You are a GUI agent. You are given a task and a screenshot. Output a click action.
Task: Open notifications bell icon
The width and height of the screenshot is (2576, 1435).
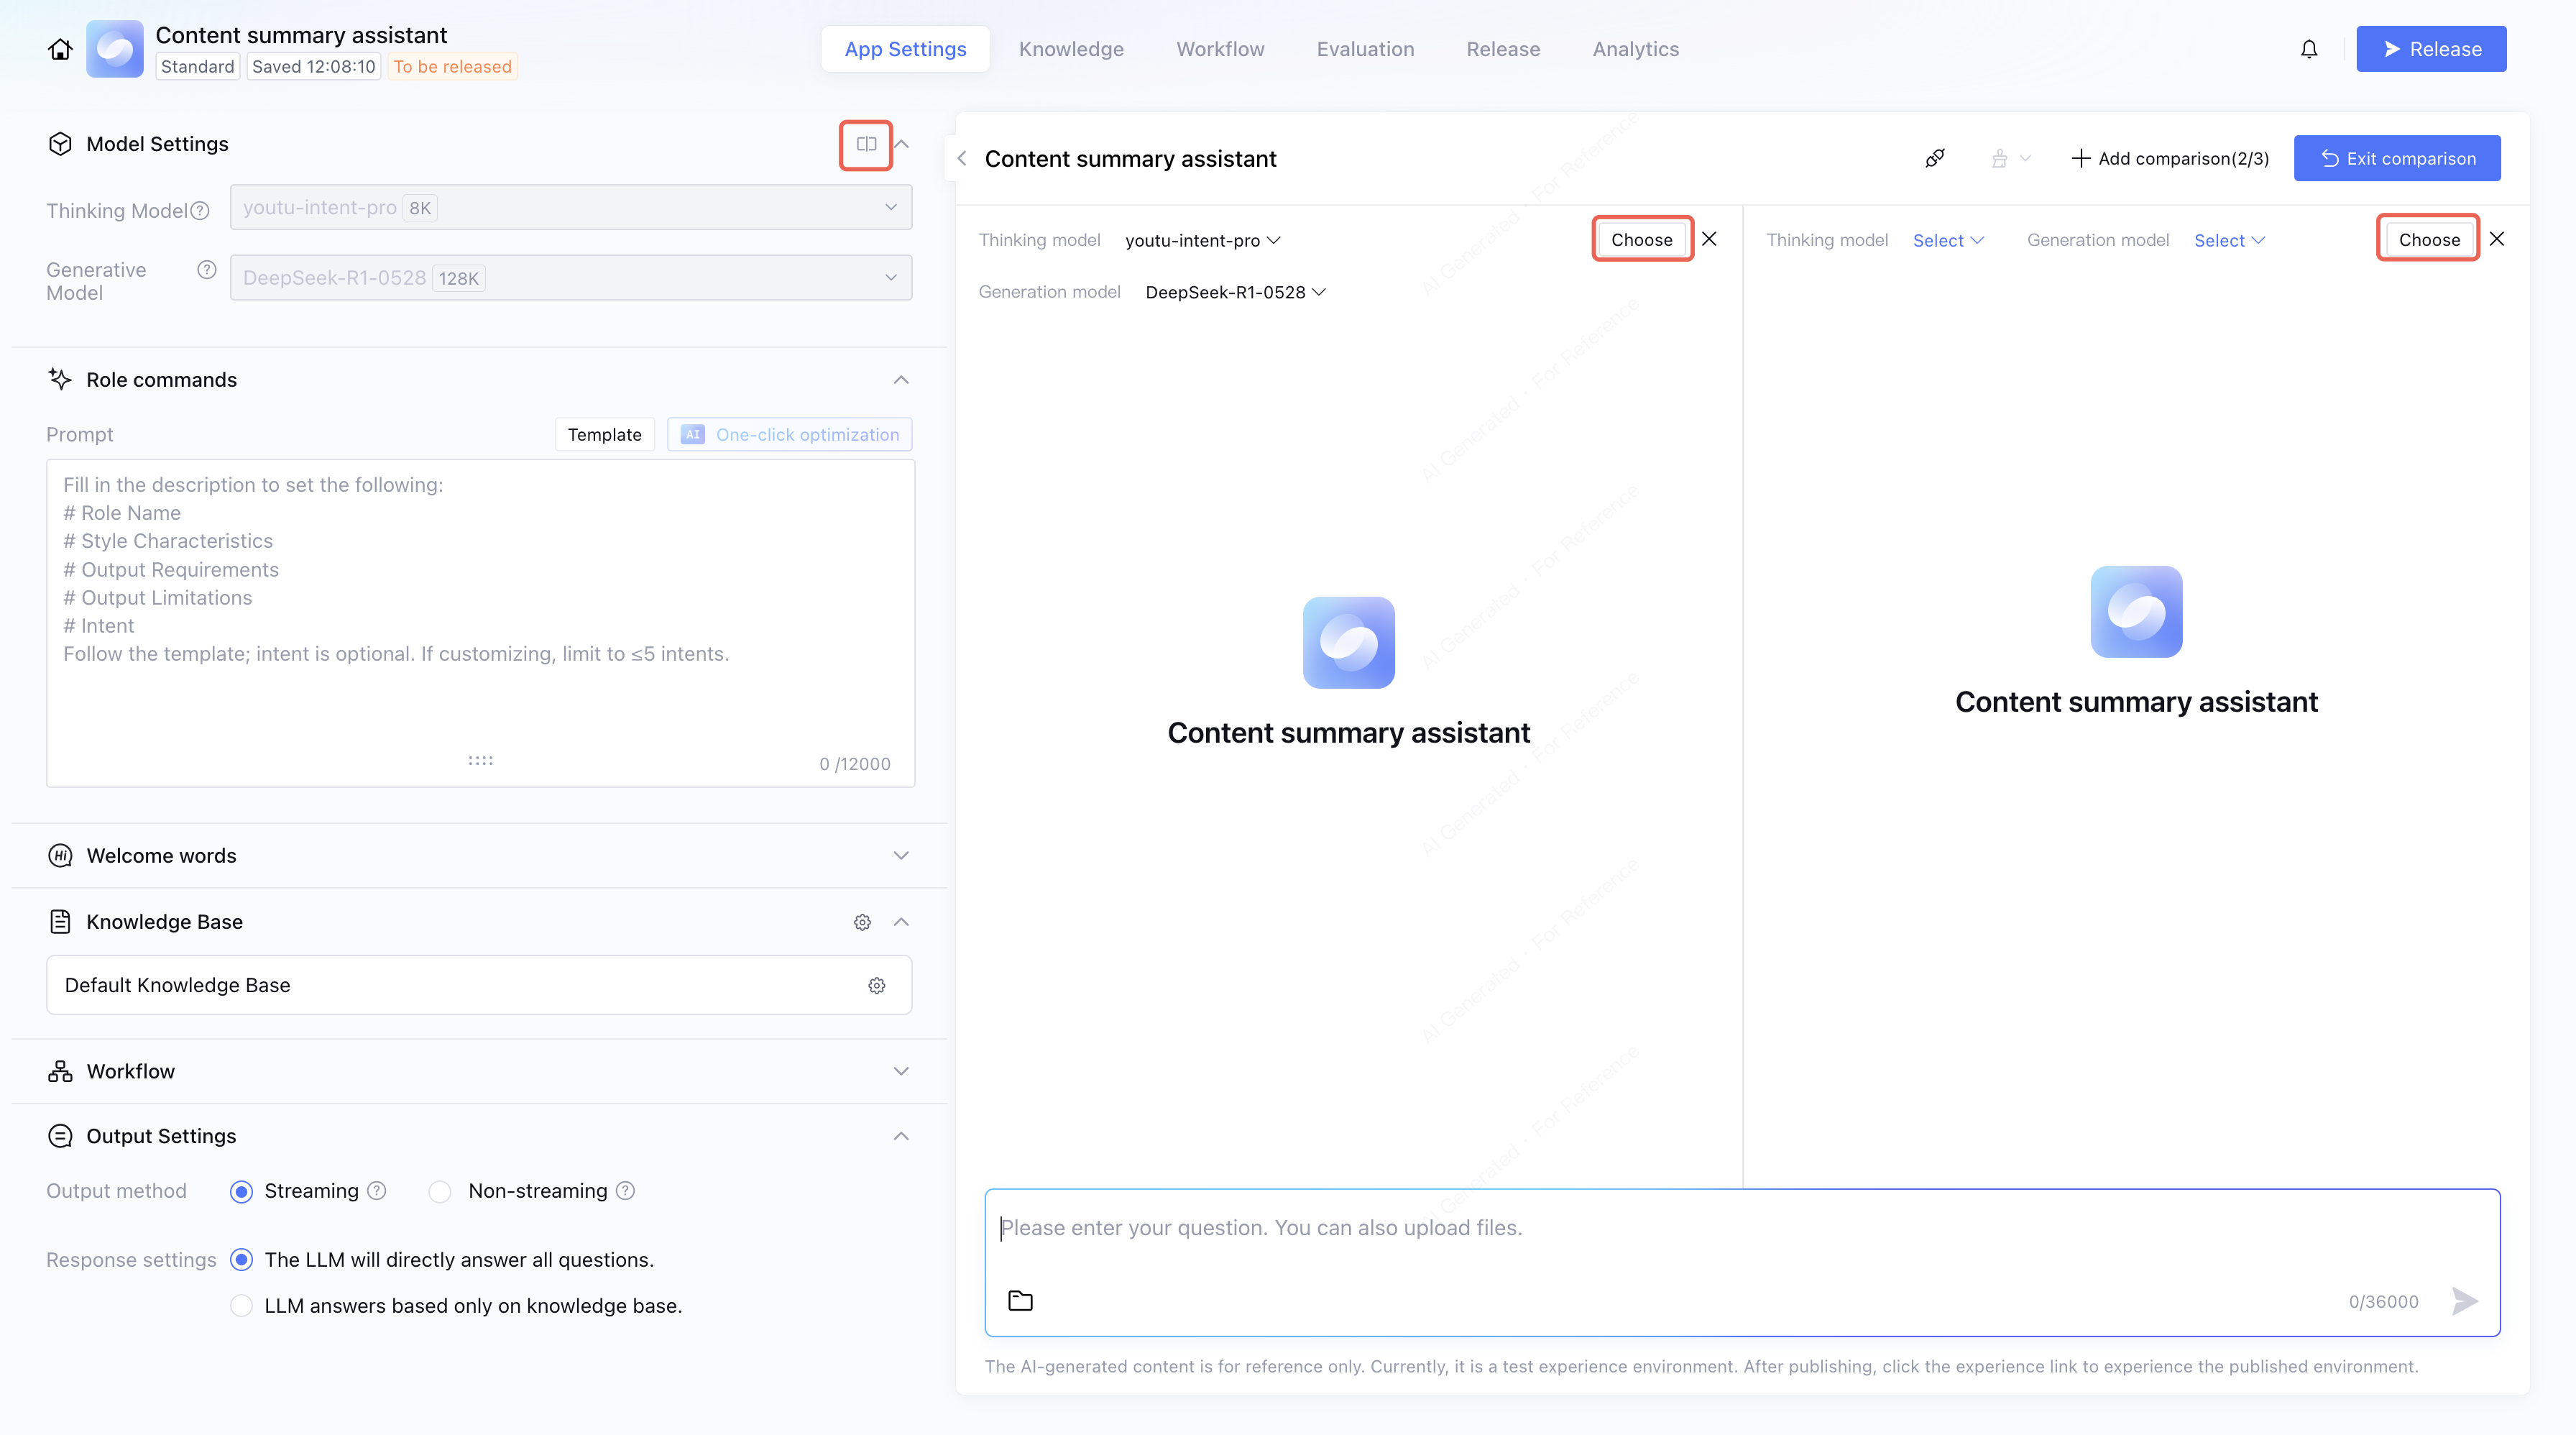pyautogui.click(x=2308, y=49)
